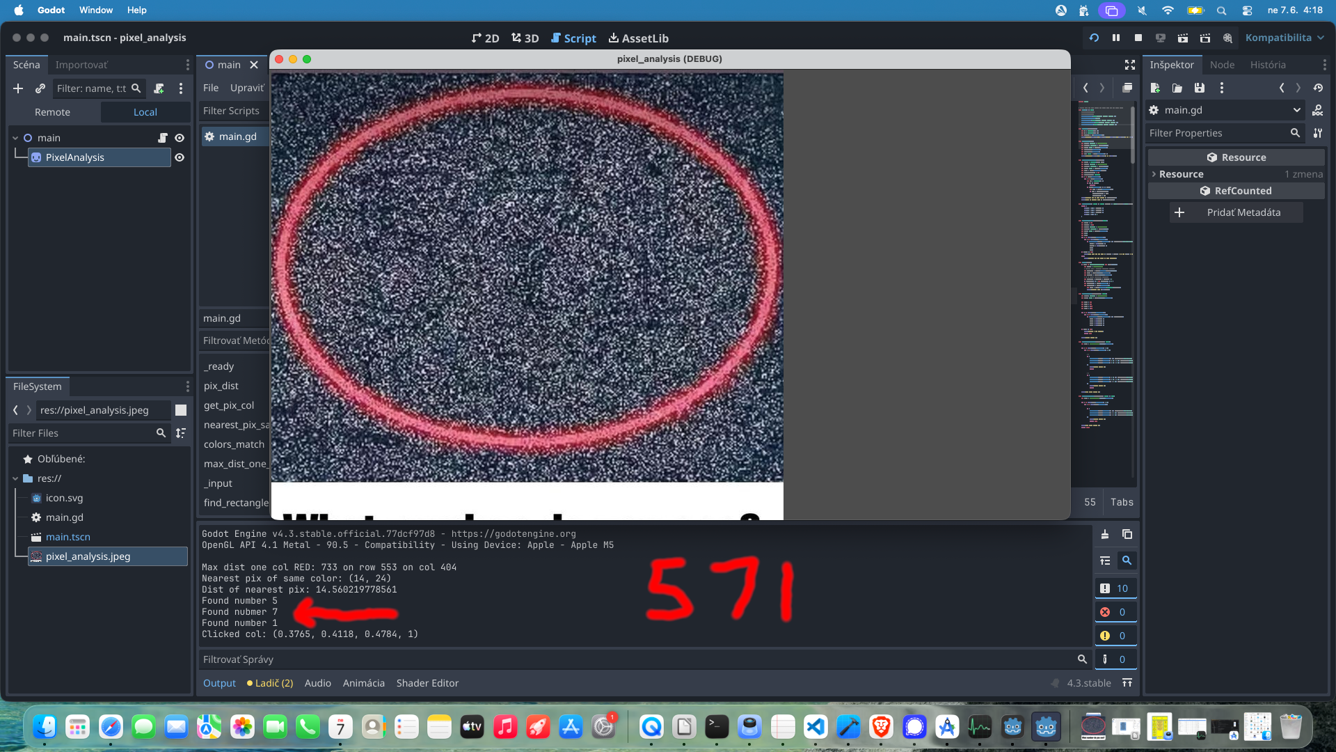Toggle FileSystem split view mode
Viewport: 1336px width, 752px height.
click(181, 410)
